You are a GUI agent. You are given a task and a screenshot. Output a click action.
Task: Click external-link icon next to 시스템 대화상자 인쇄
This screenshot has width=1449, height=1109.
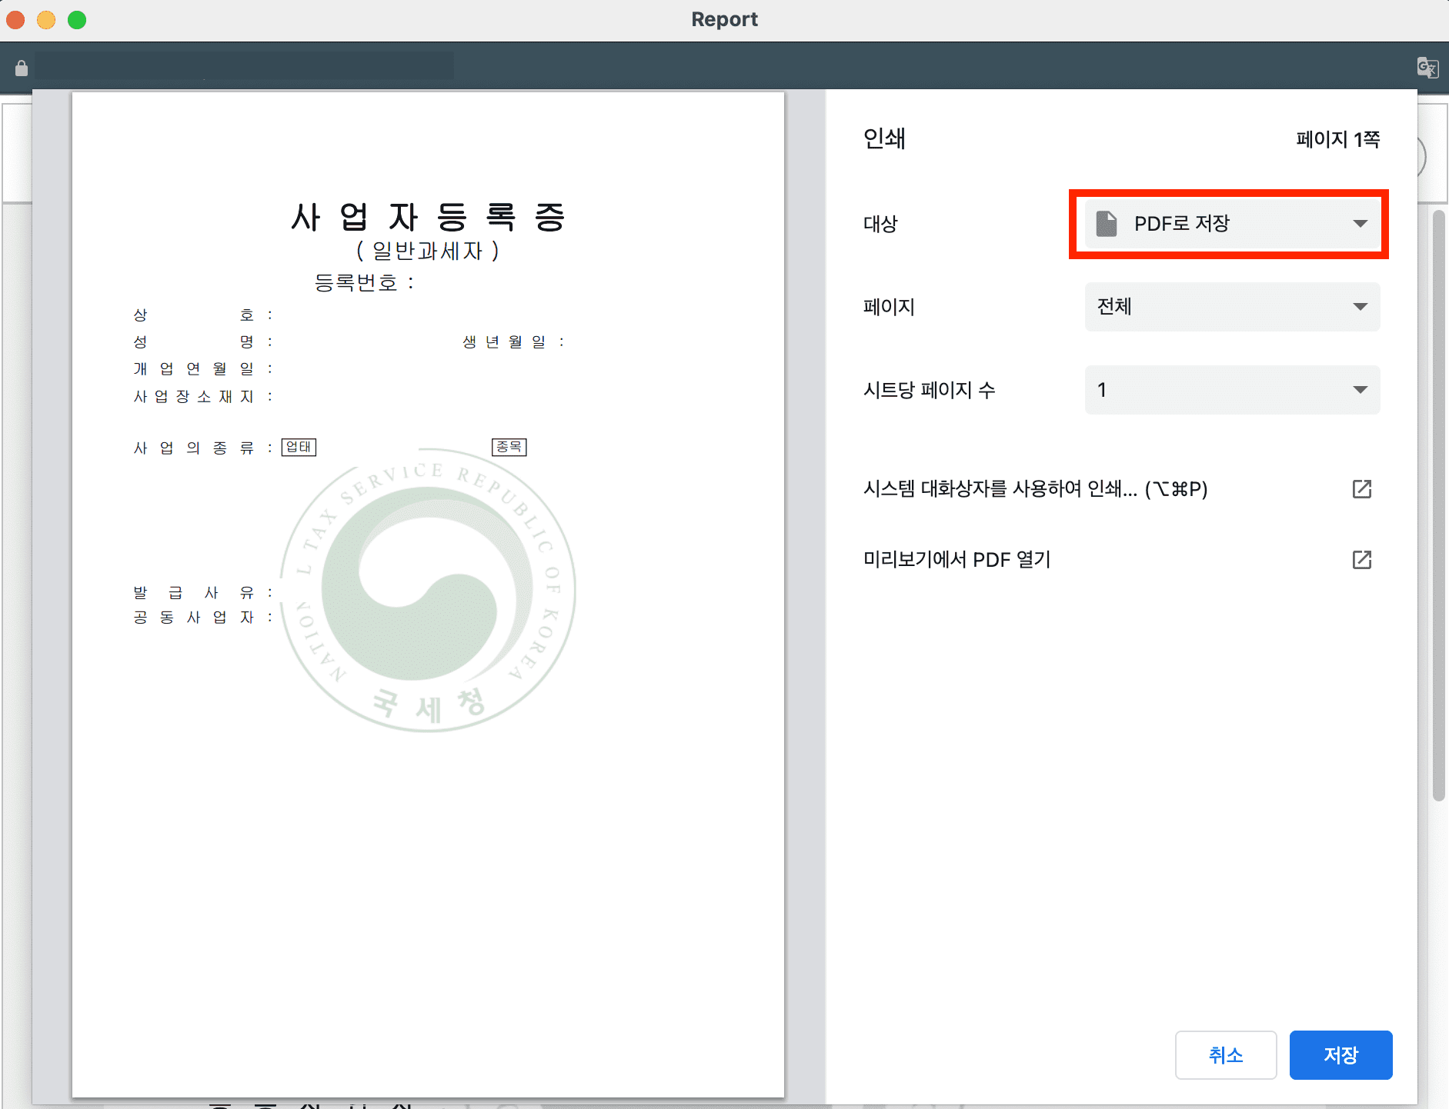click(x=1362, y=489)
